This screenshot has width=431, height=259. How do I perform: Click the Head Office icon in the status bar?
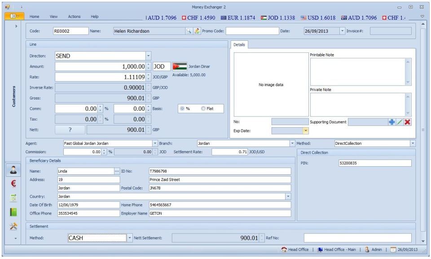coord(283,250)
